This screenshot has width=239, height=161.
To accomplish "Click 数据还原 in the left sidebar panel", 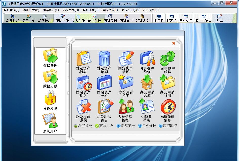I will coord(50,78).
